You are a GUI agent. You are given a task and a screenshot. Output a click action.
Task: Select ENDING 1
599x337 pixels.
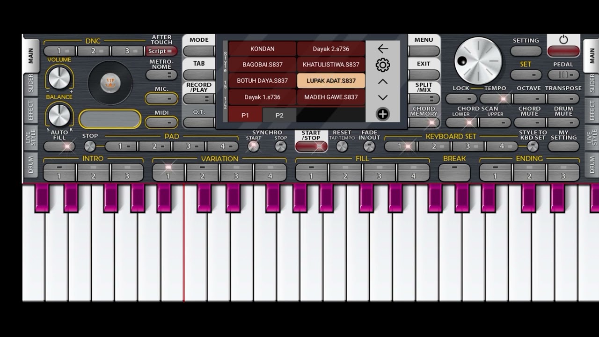(x=495, y=172)
